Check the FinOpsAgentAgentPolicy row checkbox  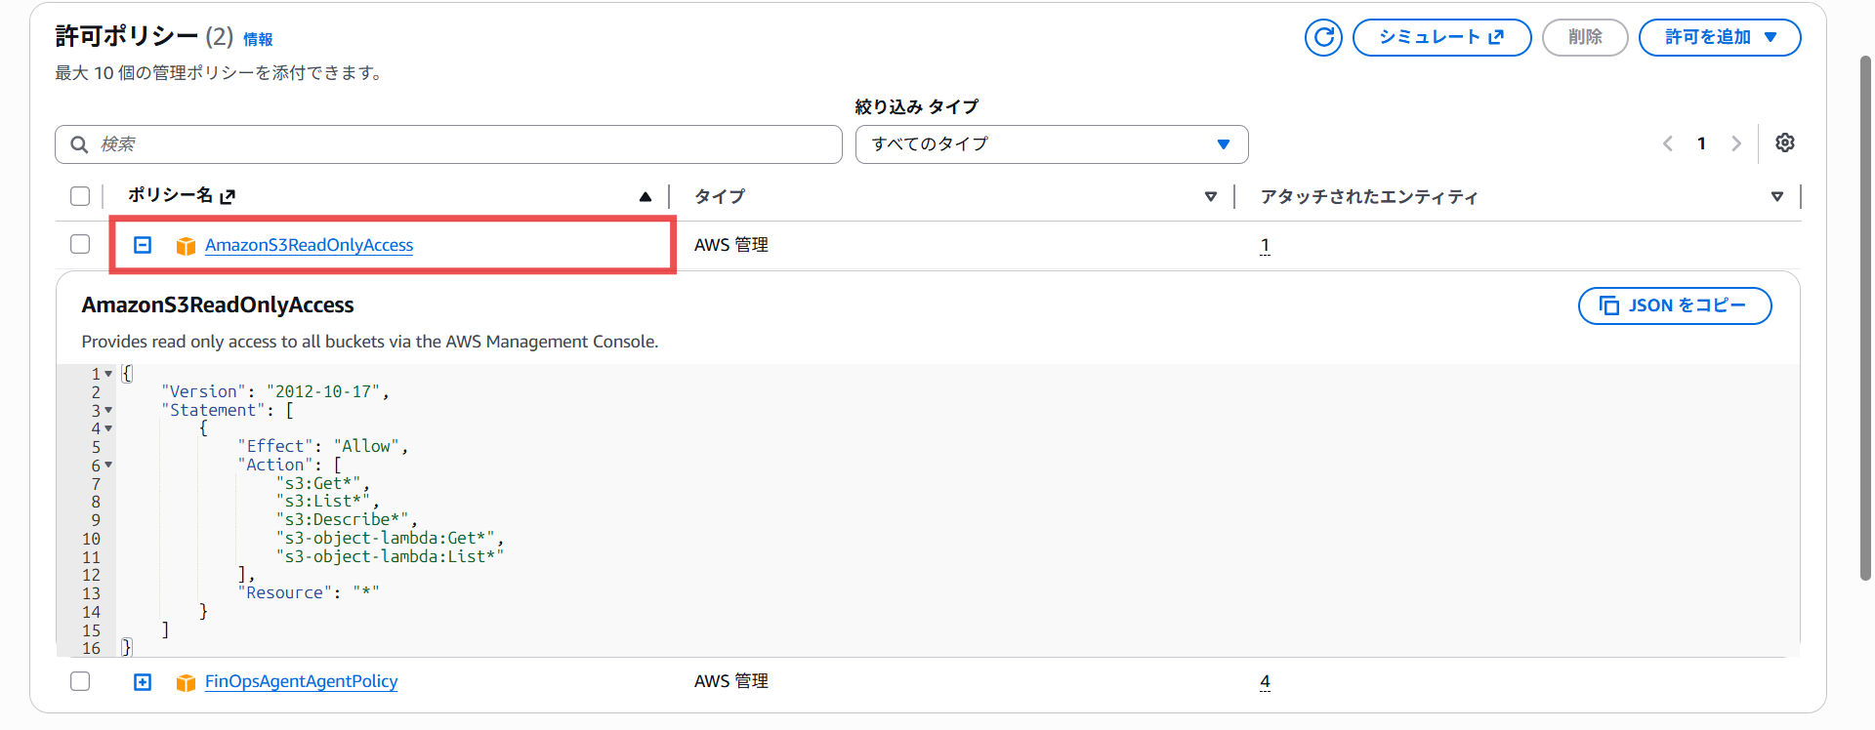click(80, 681)
